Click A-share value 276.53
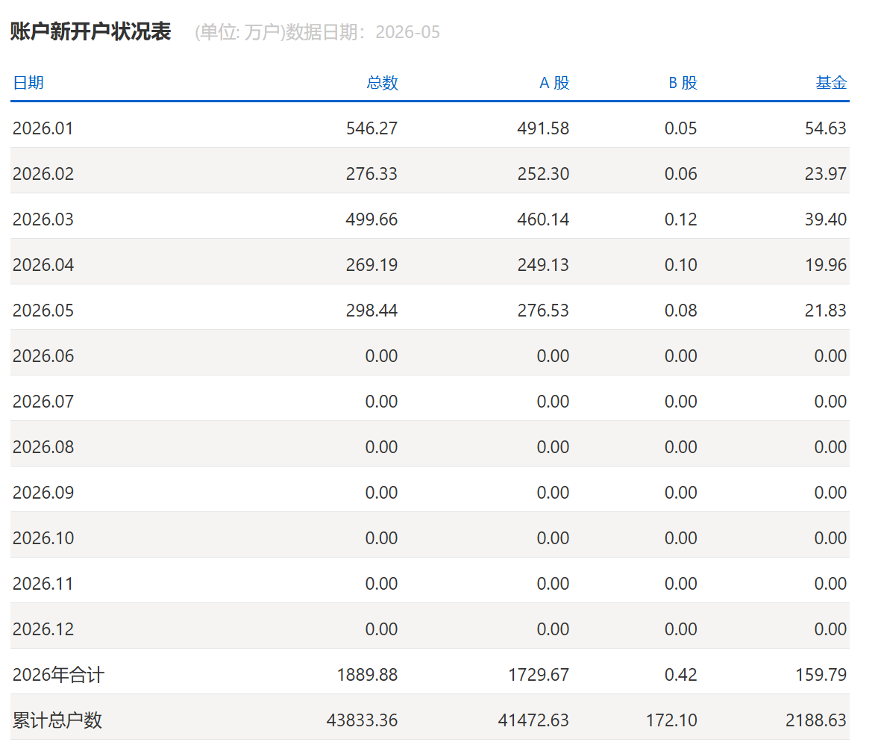This screenshot has height=742, width=881. [x=543, y=311]
